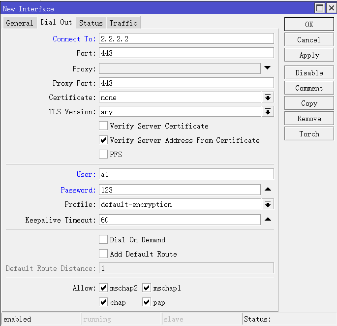Collapse the Password field arrow
The width and height of the screenshot is (337, 326).
267,190
